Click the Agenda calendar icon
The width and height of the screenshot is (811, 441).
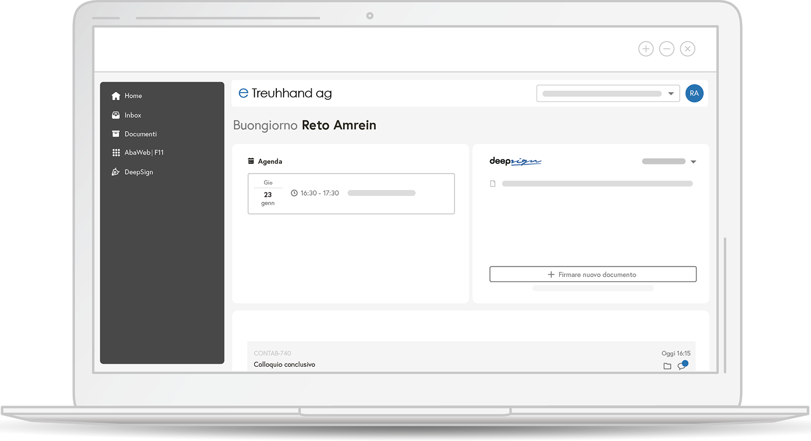click(251, 161)
